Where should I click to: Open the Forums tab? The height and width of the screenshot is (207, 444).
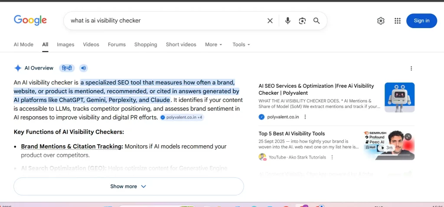117,45
